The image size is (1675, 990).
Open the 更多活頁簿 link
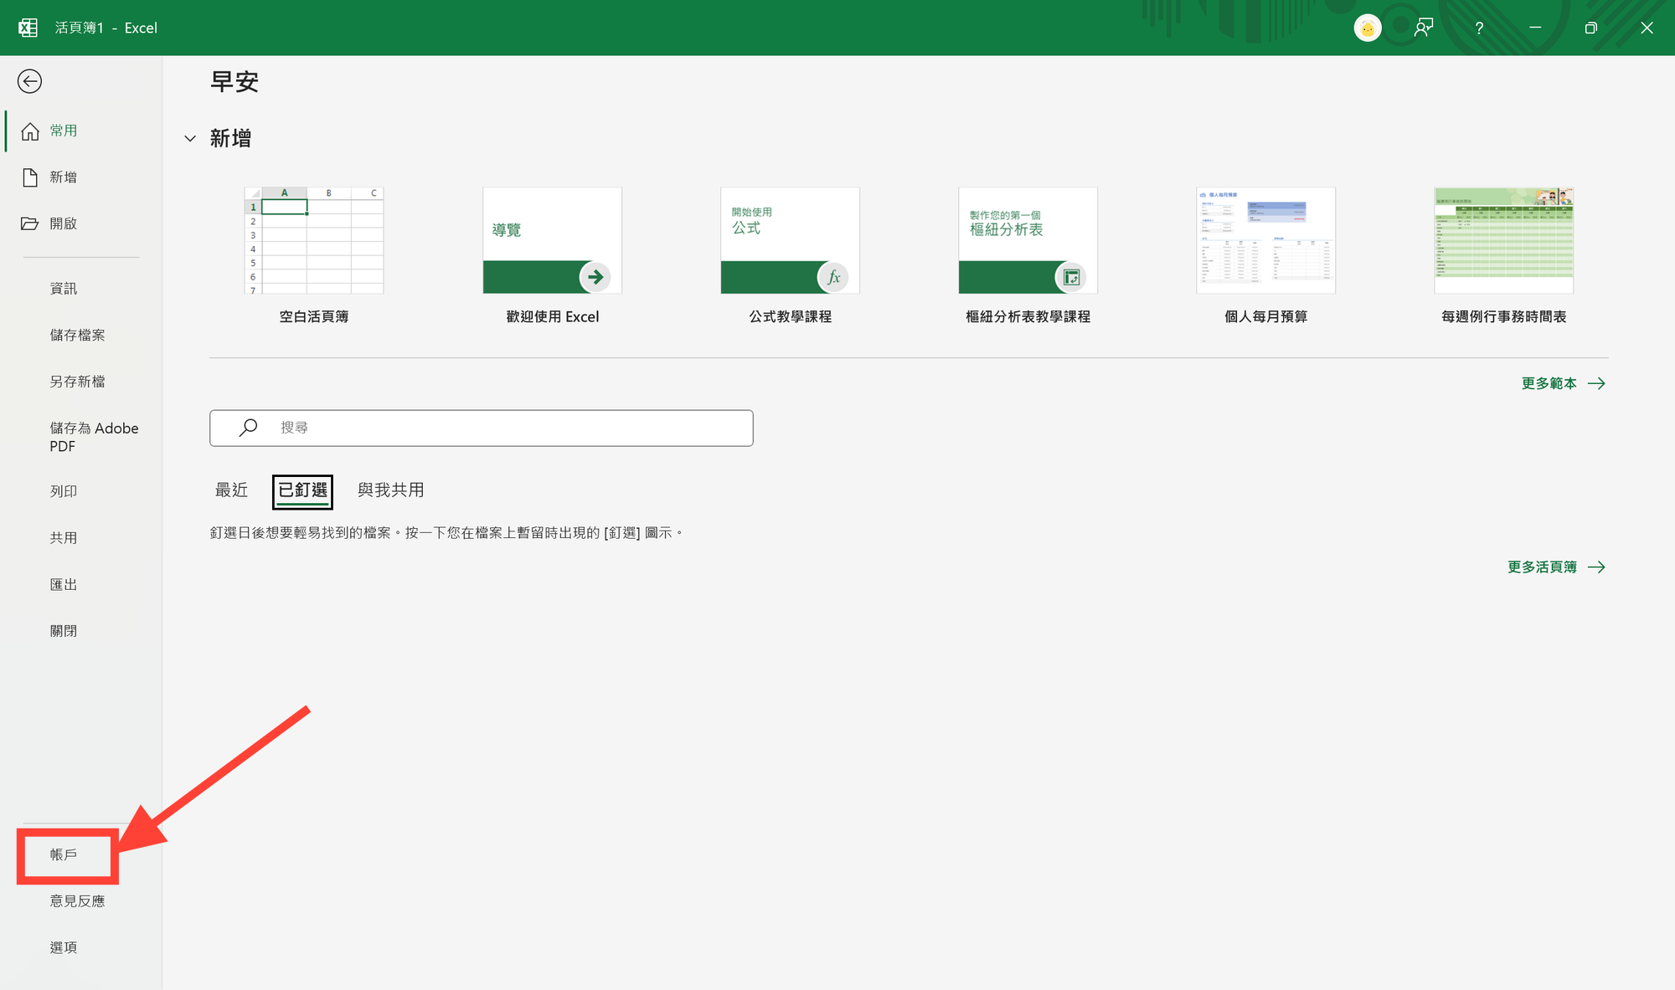click(x=1555, y=567)
